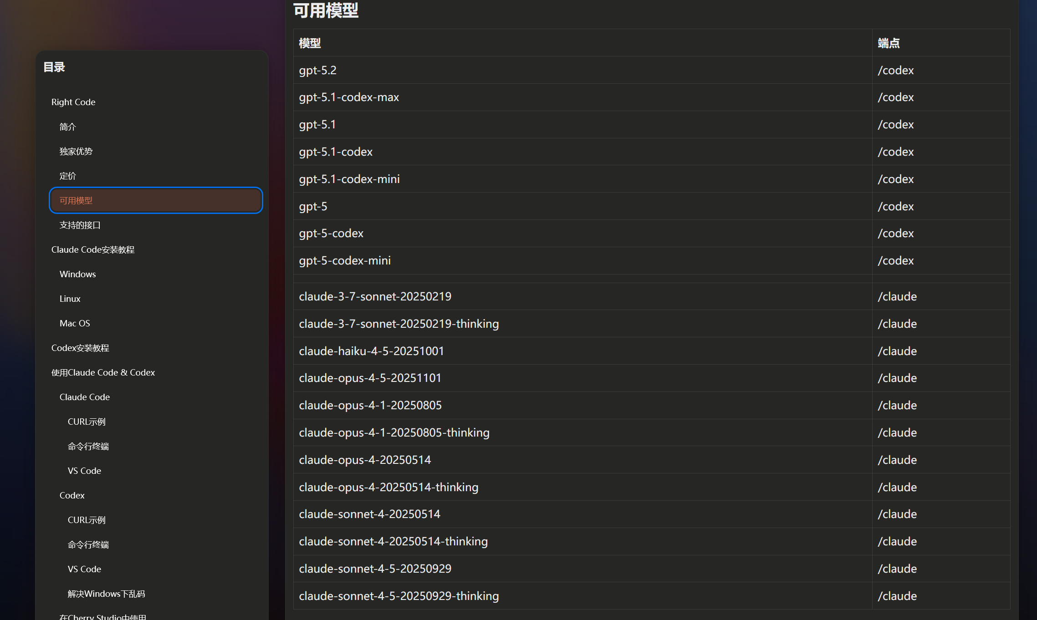
Task: Jump to the 定价 section
Action: (x=67, y=176)
